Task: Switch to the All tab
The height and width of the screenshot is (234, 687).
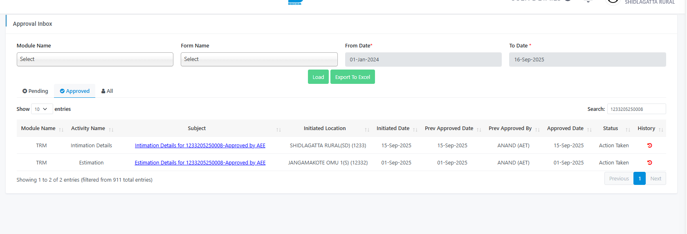Action: (x=107, y=91)
